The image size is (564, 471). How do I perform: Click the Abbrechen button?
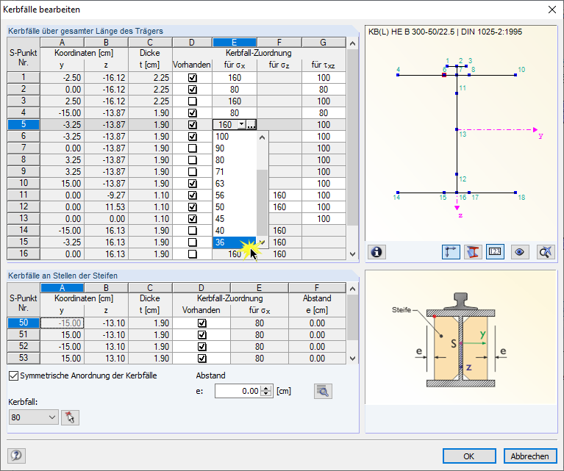click(530, 456)
